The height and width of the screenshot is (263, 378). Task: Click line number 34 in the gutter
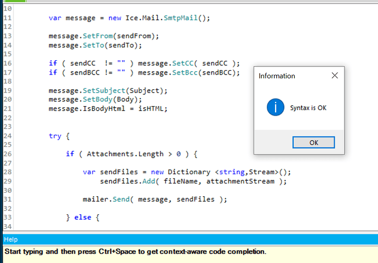(8, 227)
